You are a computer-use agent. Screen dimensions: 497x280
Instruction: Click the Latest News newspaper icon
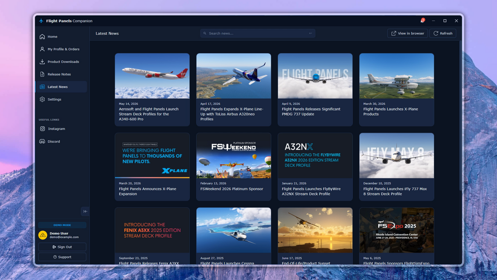click(x=42, y=87)
